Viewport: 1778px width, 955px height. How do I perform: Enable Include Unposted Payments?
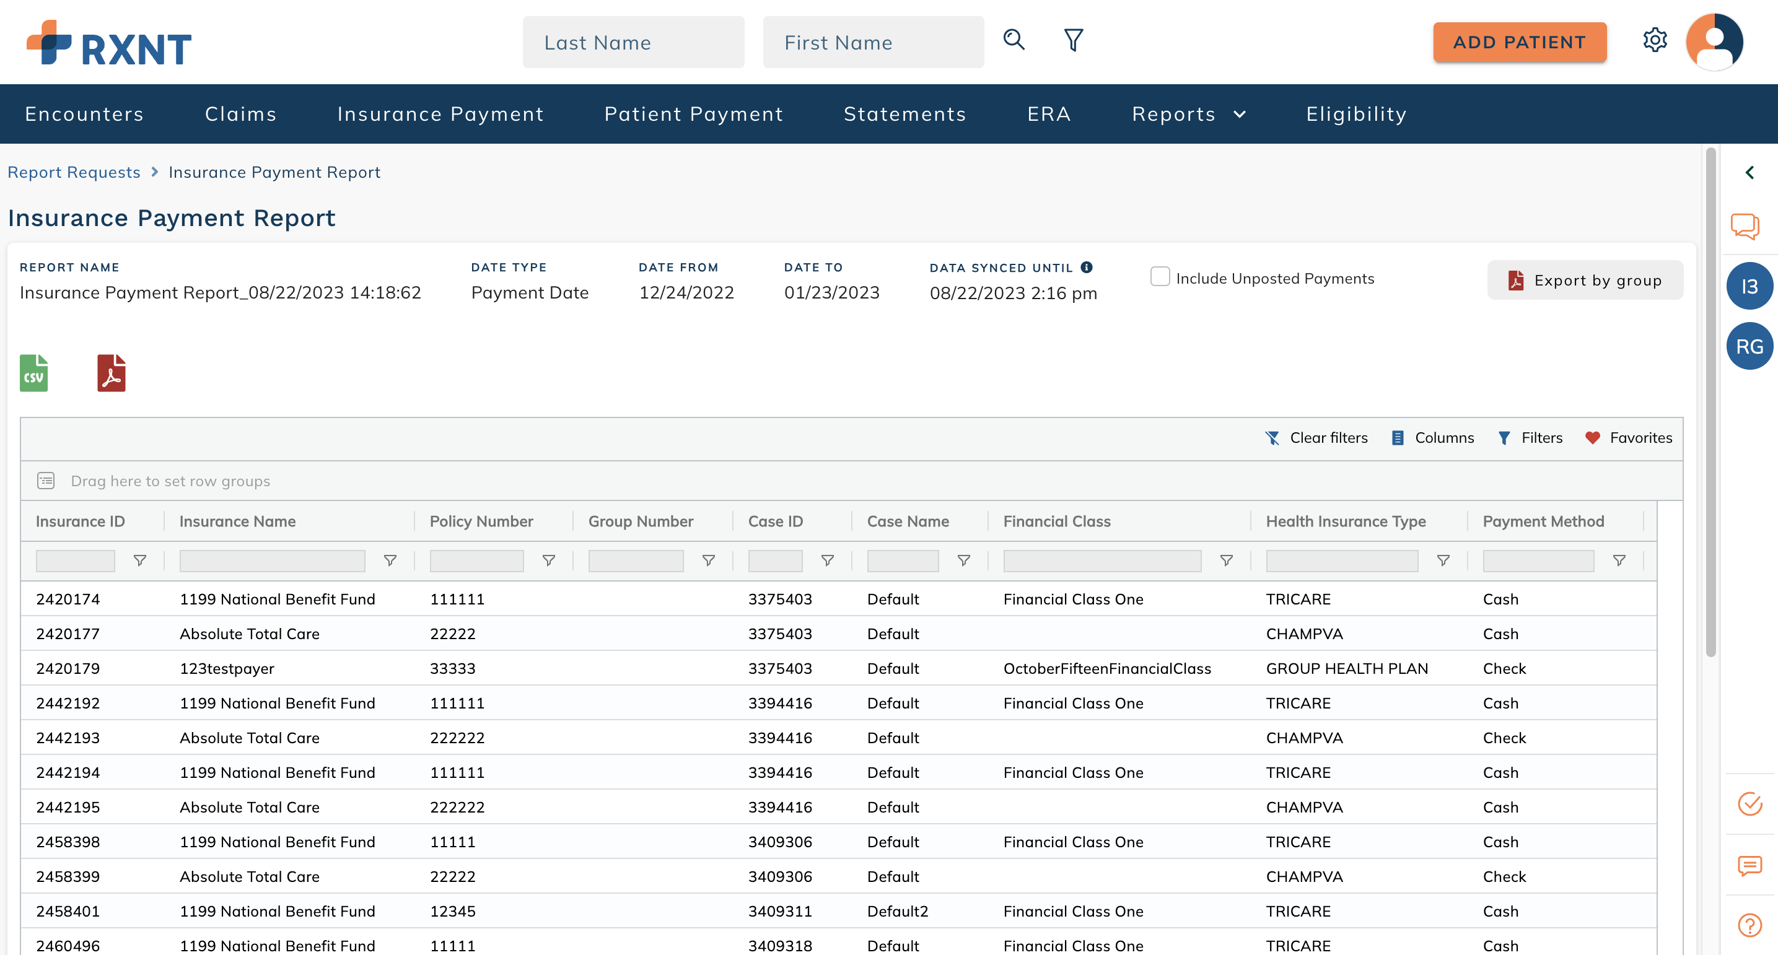(1159, 276)
